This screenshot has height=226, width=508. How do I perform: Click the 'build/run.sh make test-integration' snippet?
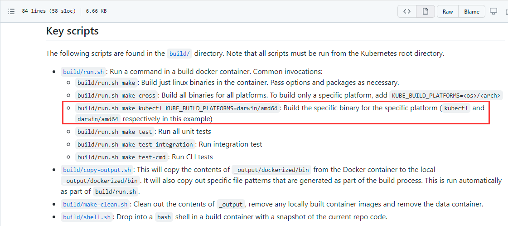coord(135,144)
